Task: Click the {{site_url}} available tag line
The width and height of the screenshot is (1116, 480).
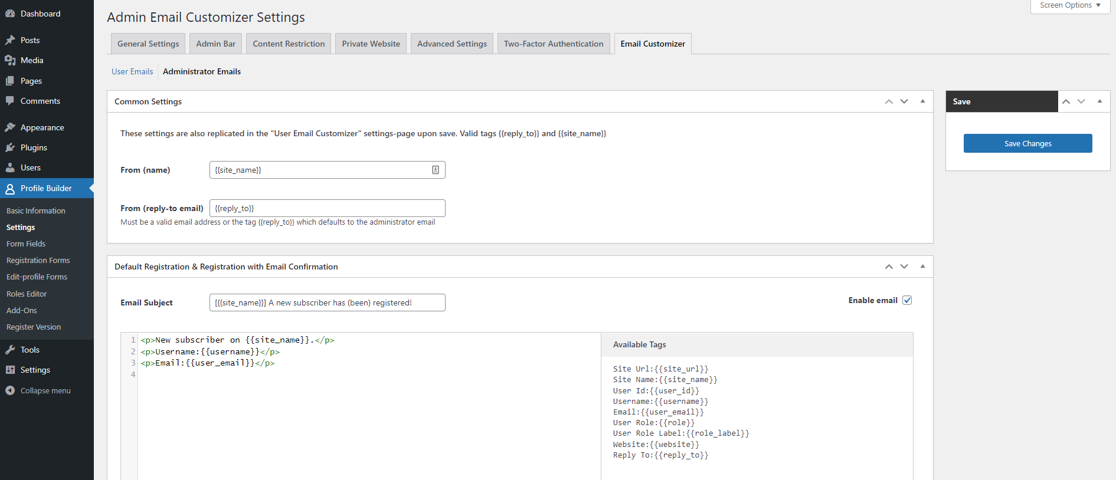Action: point(660,369)
